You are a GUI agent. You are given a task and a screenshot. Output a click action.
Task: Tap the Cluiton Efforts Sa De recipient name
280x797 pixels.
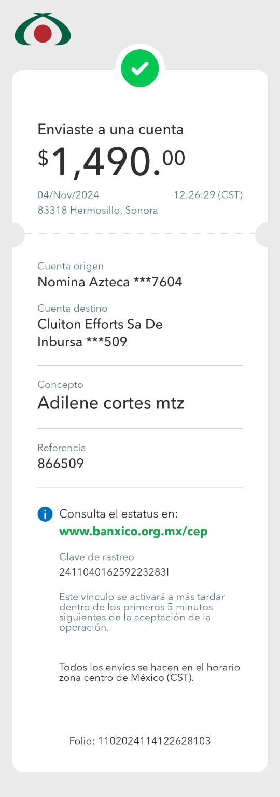[100, 324]
